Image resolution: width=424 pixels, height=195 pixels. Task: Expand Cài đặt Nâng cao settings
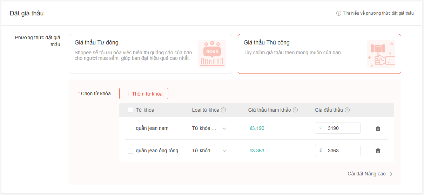point(370,174)
